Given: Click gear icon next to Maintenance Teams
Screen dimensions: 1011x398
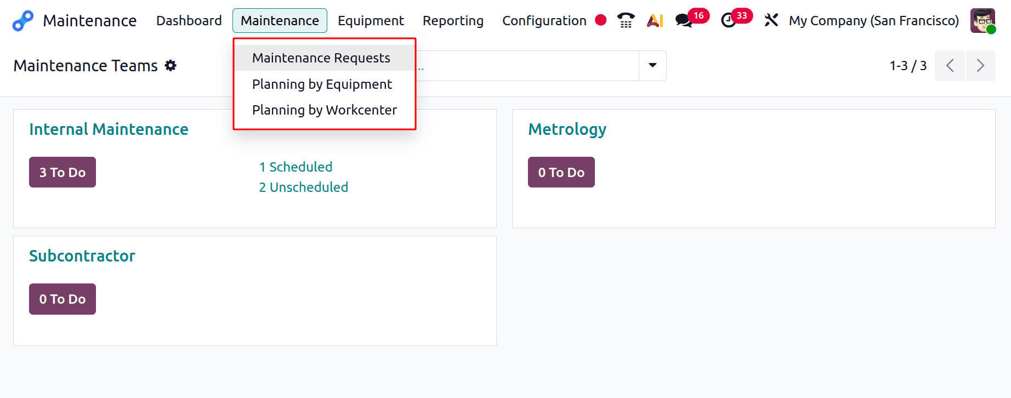Looking at the screenshot, I should pos(171,66).
